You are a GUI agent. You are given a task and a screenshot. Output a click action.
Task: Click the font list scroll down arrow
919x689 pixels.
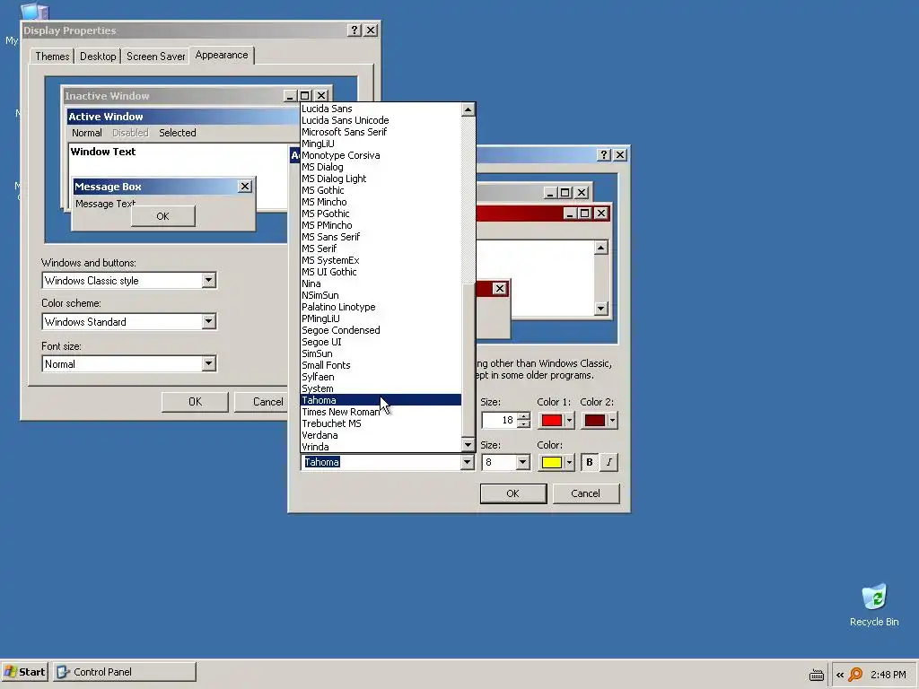pos(468,445)
